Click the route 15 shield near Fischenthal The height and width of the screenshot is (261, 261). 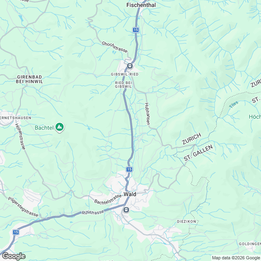coord(136,30)
